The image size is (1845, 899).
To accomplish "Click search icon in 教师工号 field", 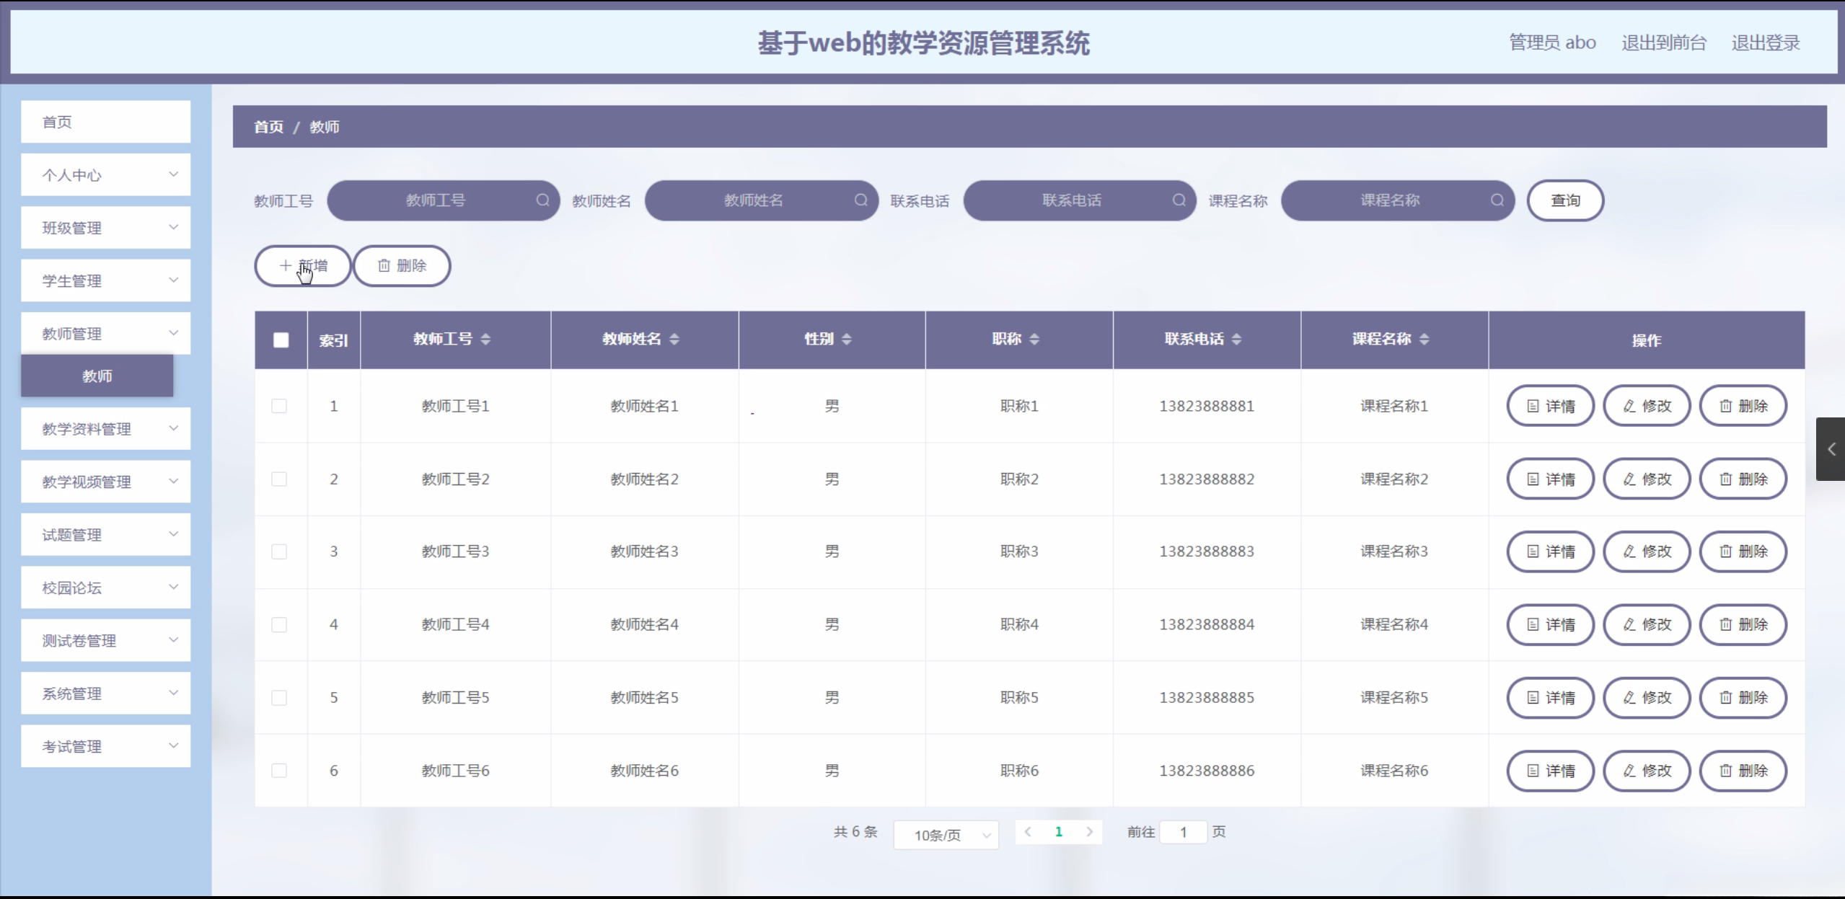I will click(x=542, y=200).
